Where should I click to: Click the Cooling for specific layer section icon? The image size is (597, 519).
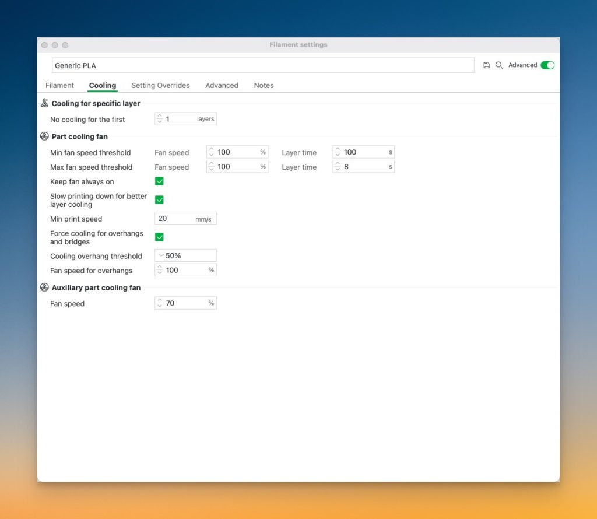click(x=44, y=103)
